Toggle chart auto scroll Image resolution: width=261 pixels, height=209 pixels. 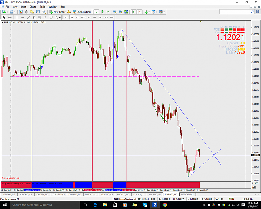coord(133,12)
